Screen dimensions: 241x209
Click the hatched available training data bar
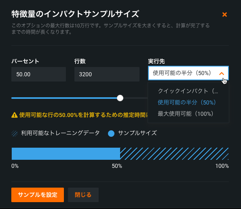click(174, 154)
